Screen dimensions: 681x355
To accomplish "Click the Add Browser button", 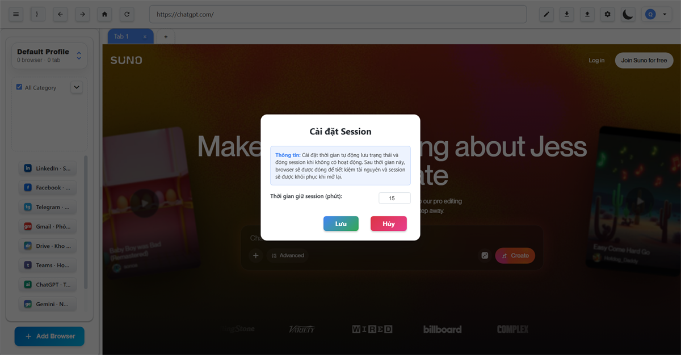I will 49,336.
